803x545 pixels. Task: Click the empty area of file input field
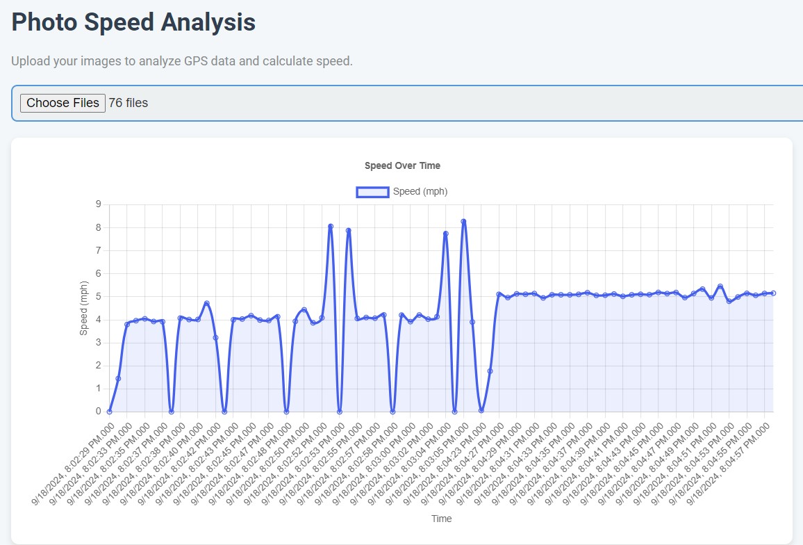[472, 103]
